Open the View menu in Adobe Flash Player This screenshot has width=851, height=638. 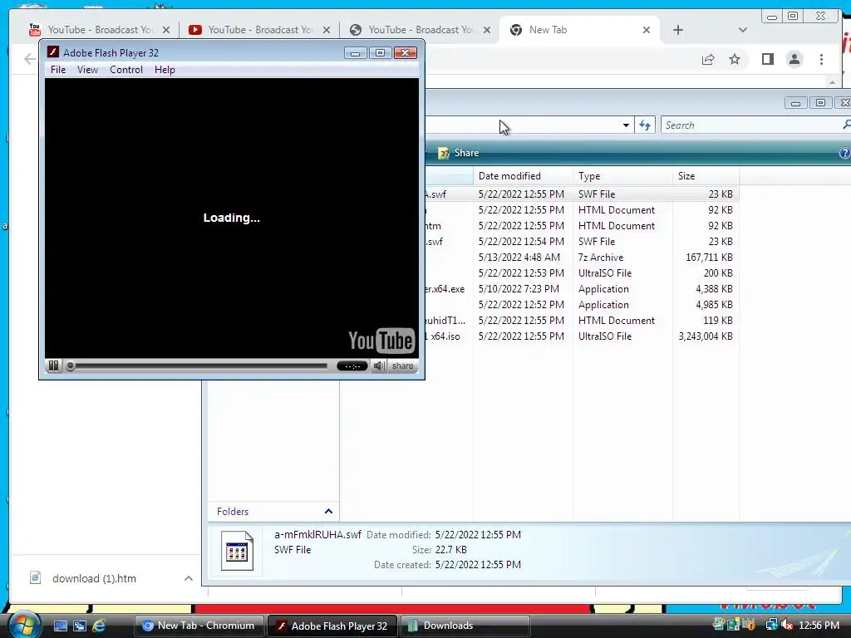[x=87, y=70]
